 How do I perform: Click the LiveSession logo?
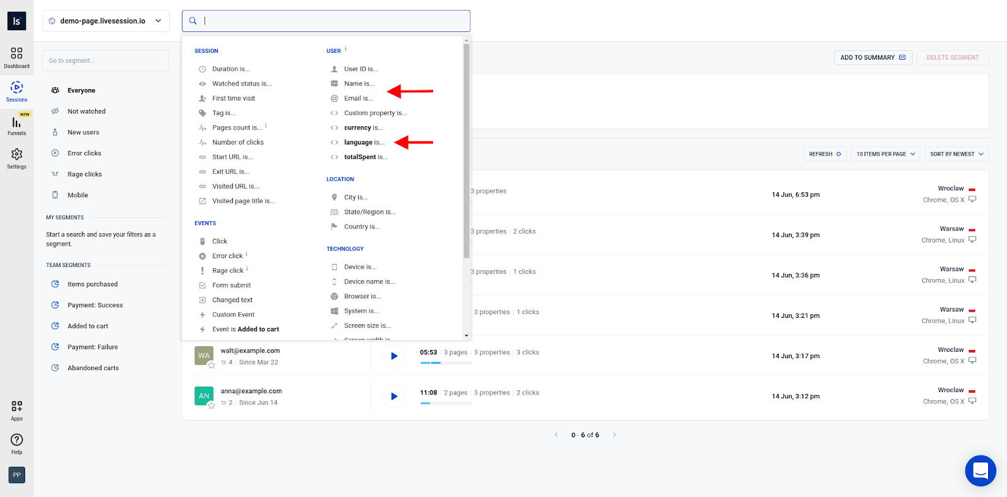tap(17, 21)
